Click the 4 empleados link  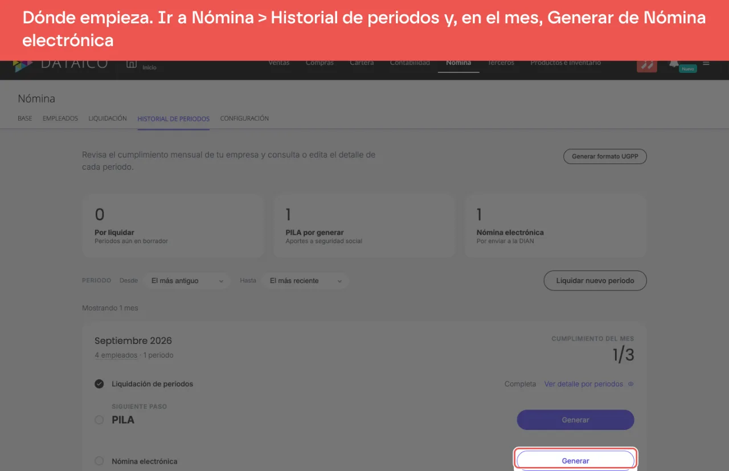click(116, 355)
